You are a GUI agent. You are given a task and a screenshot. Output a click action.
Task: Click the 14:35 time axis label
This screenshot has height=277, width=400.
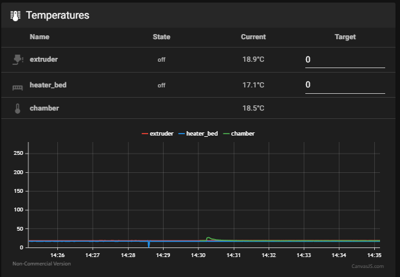pyautogui.click(x=374, y=255)
